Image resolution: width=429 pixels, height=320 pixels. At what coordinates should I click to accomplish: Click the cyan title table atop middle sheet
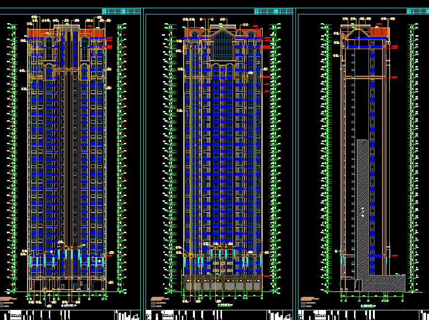point(273,11)
